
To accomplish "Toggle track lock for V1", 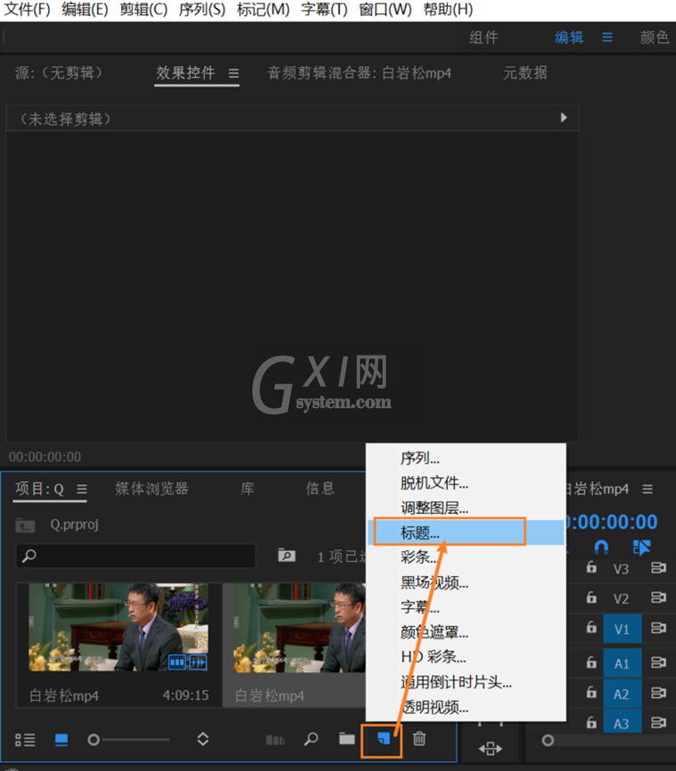I will coord(591,627).
